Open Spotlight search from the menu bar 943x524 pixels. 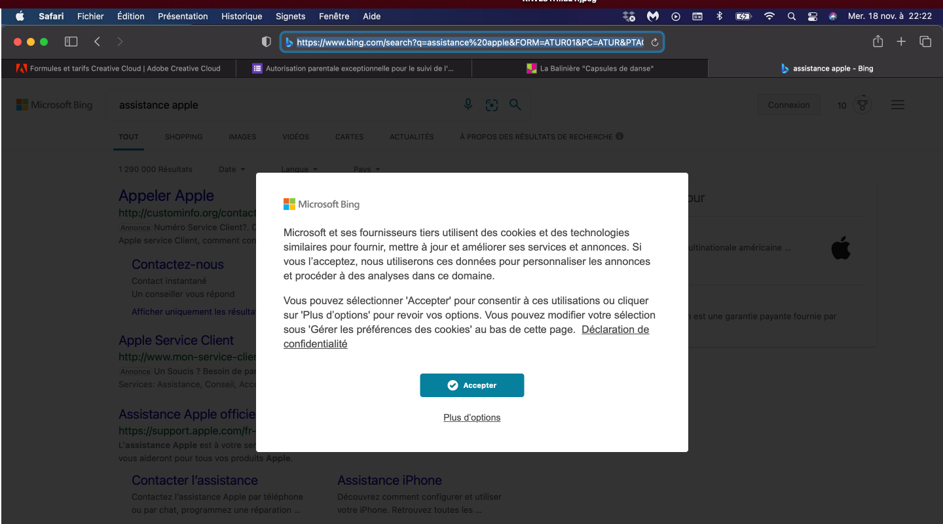tap(792, 16)
